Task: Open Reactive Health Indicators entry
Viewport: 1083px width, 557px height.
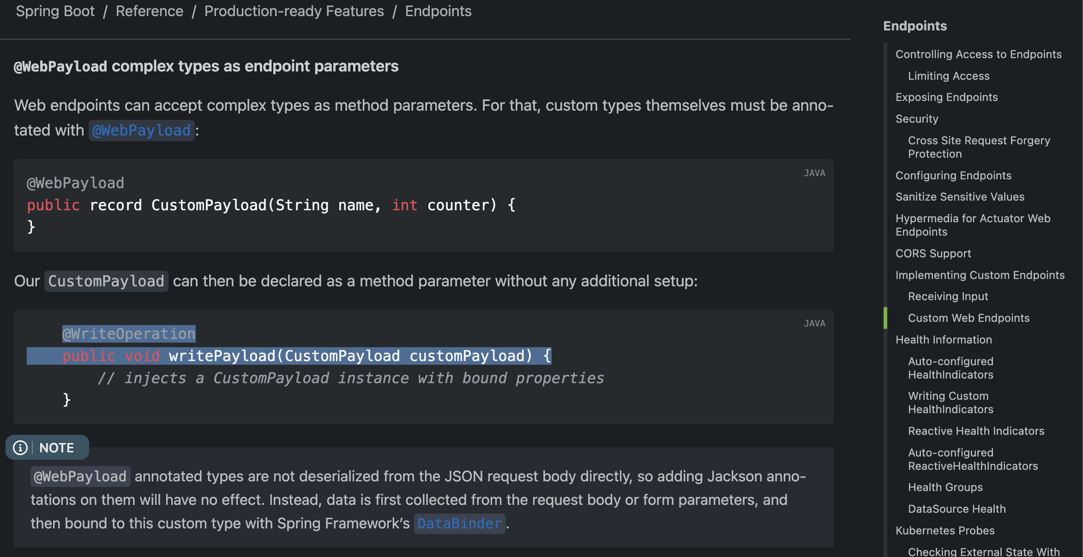Action: 975,431
